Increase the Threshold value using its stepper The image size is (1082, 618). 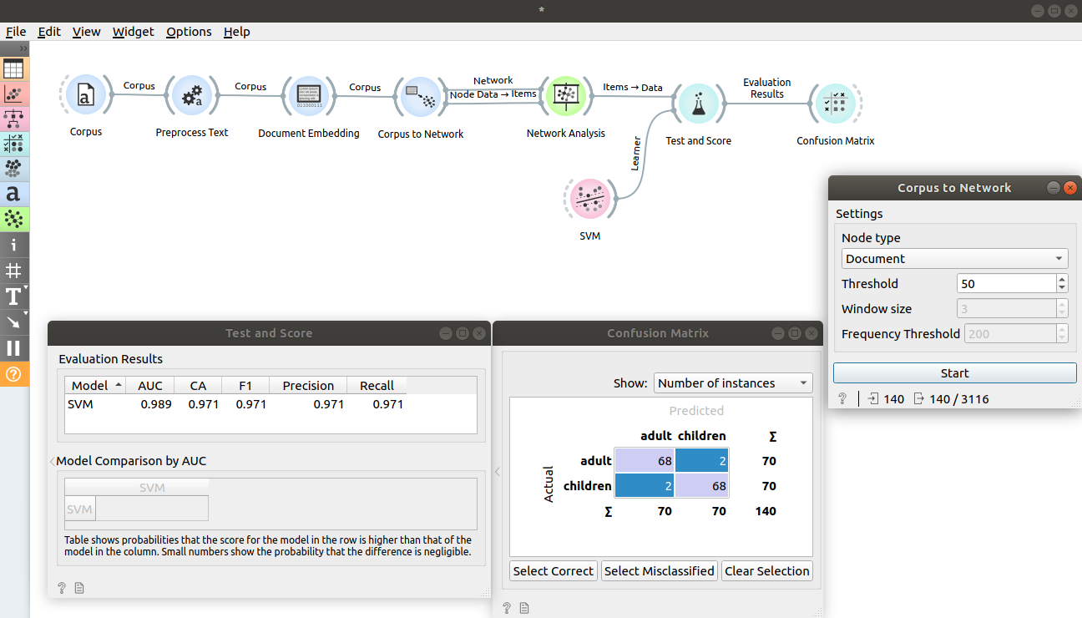[x=1061, y=279]
